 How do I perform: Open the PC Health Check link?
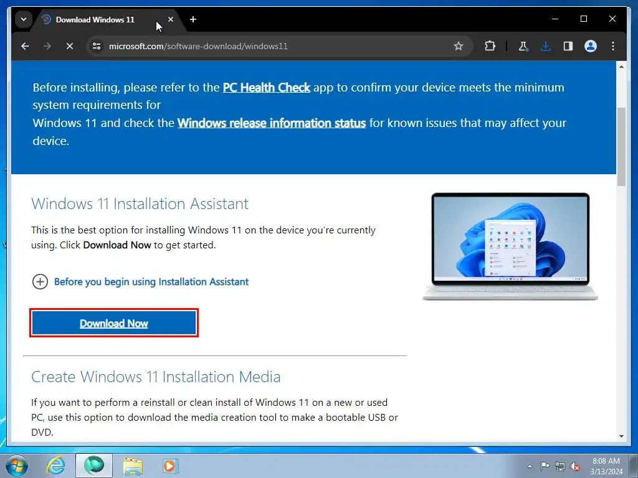[267, 87]
